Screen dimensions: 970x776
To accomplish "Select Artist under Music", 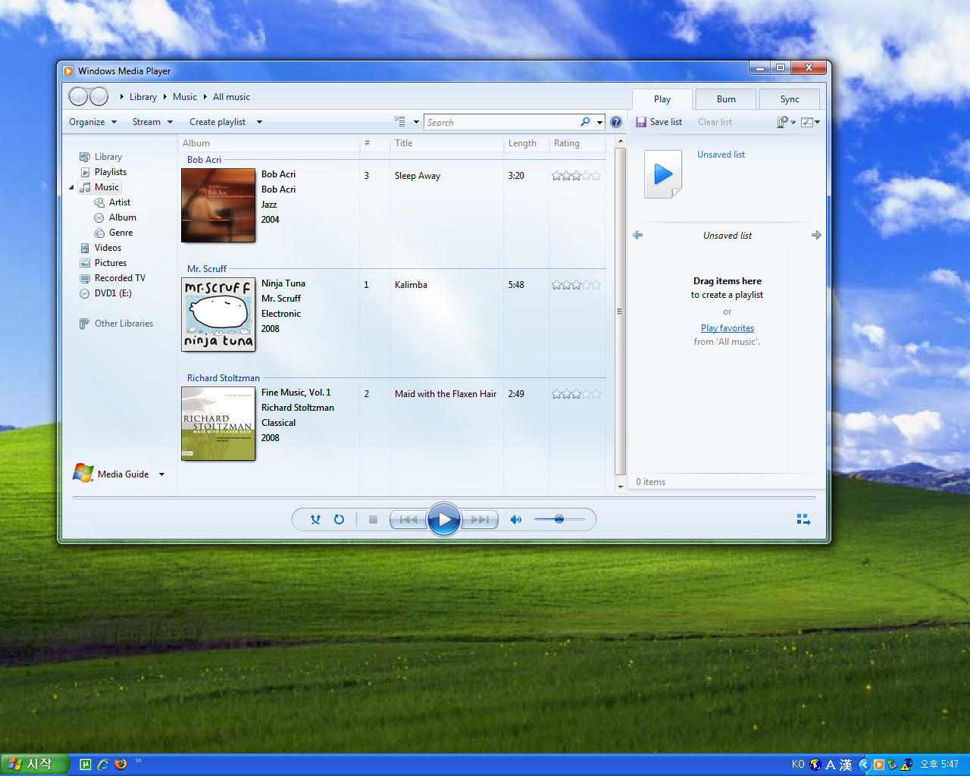I will 112,202.
